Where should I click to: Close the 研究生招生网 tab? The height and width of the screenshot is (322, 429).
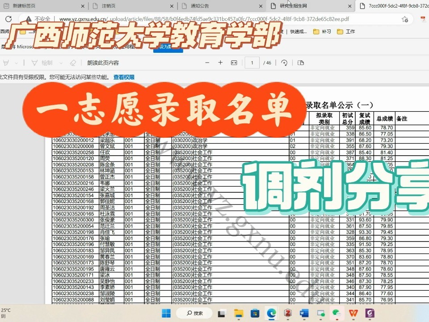(x=349, y=6)
